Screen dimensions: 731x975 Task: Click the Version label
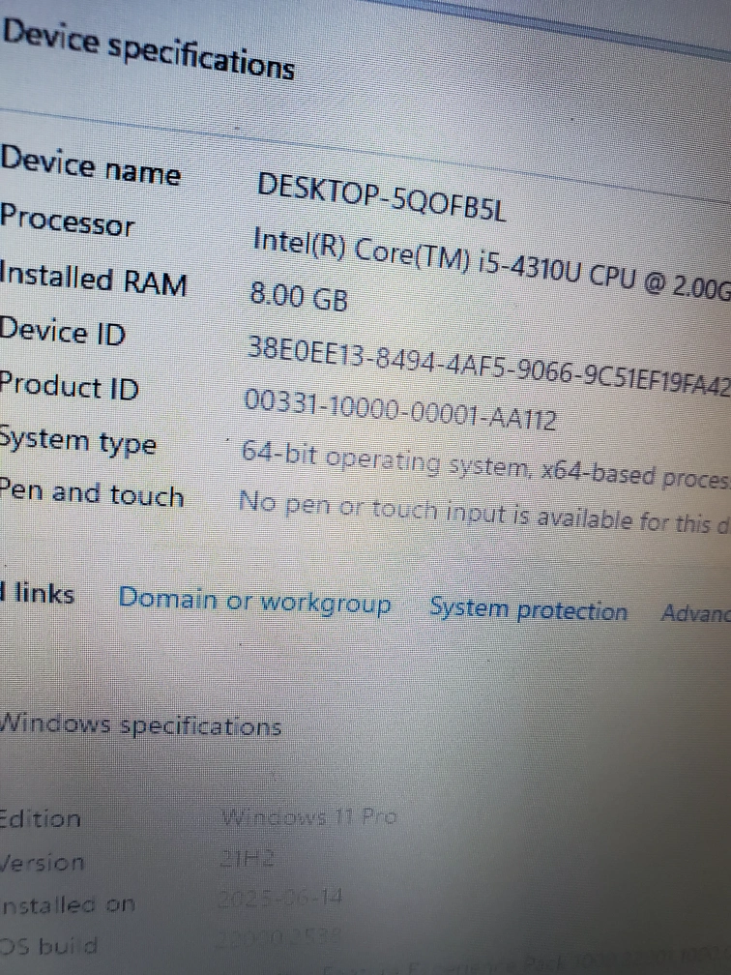pos(43,863)
